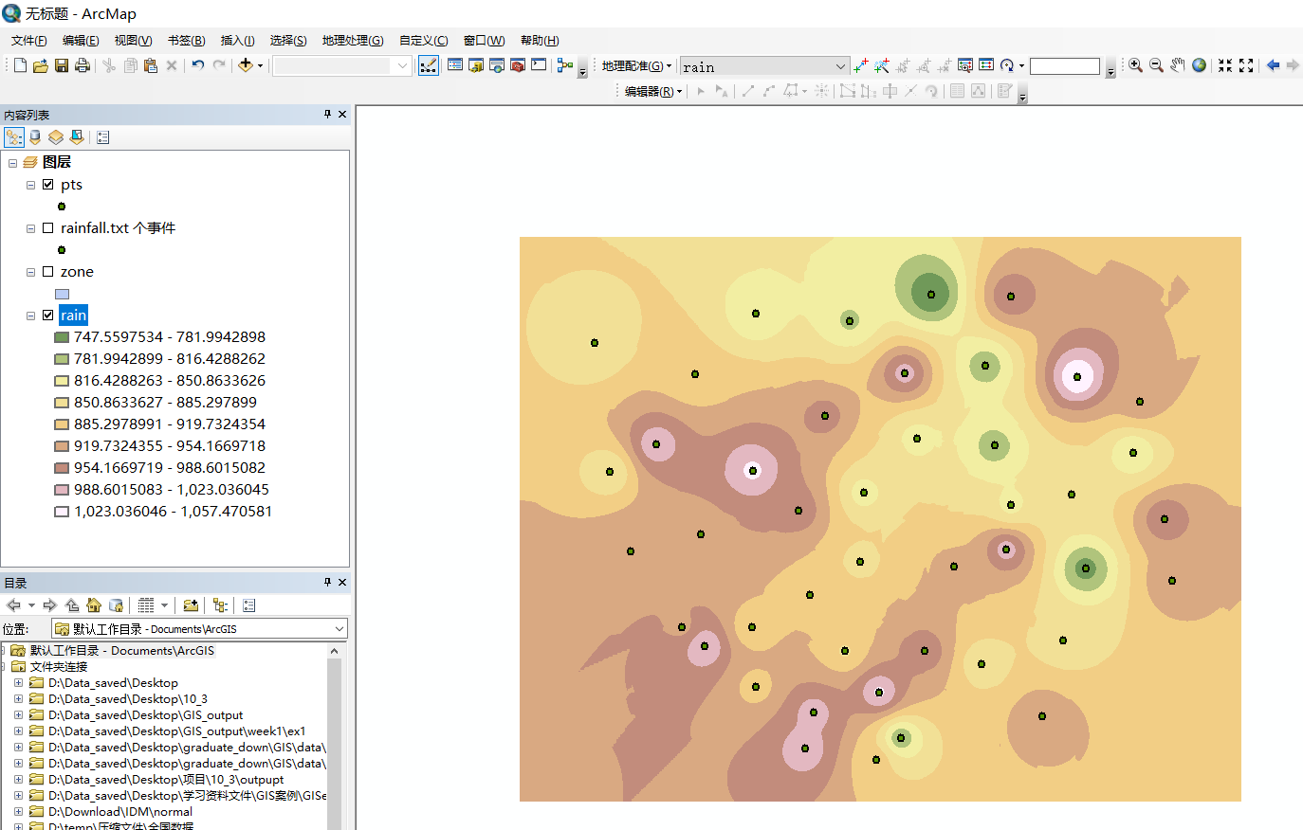
Task: Click the 747.5597534 - 781.9942898 legend swatch
Action: point(62,337)
